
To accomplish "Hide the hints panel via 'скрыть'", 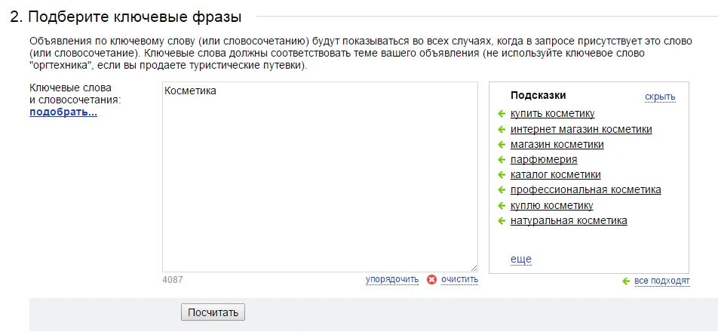I will pyautogui.click(x=660, y=97).
